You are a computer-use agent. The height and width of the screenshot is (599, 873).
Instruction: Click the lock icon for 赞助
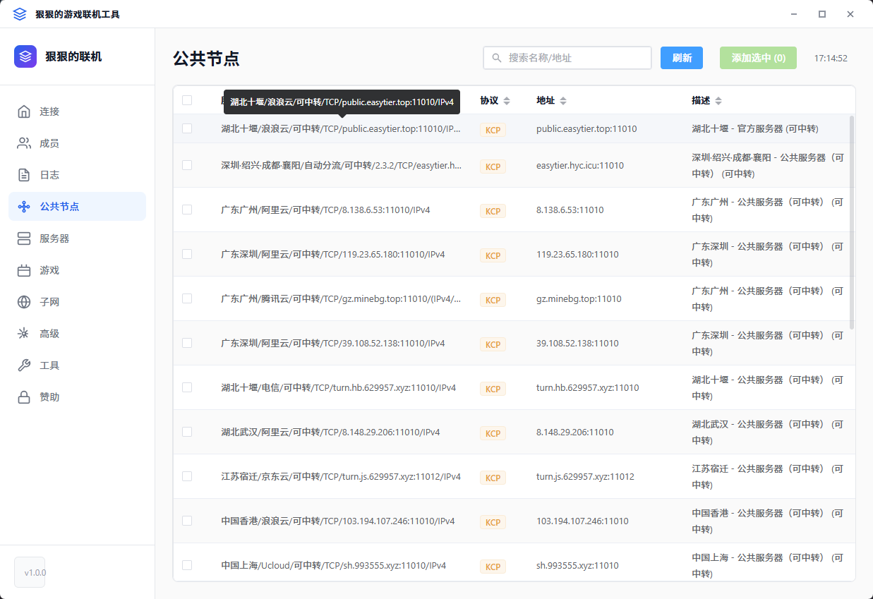(24, 397)
